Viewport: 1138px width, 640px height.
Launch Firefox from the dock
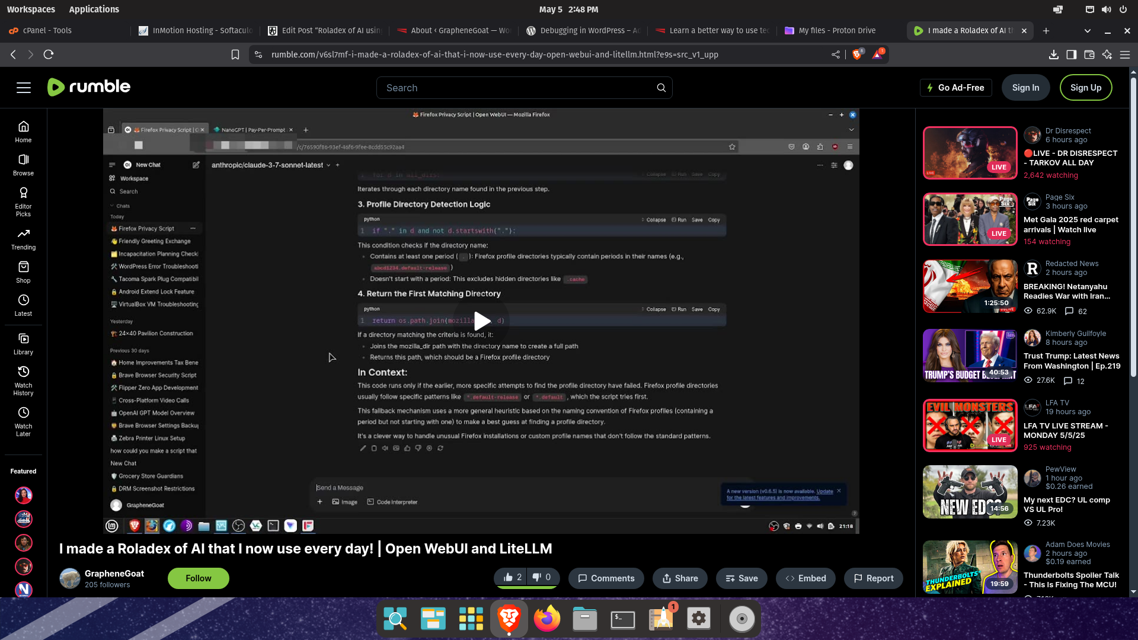pos(546,619)
